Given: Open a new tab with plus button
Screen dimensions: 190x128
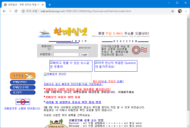Looking at the screenshot, I should [50, 5].
